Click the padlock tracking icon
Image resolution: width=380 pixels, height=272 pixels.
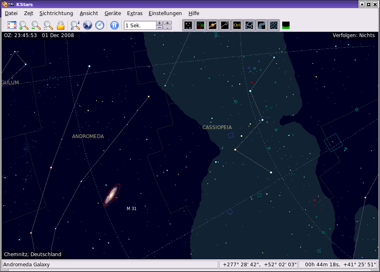point(61,25)
